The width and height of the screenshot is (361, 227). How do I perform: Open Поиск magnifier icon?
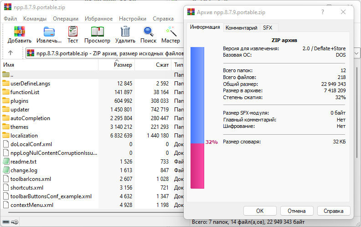tap(148, 32)
